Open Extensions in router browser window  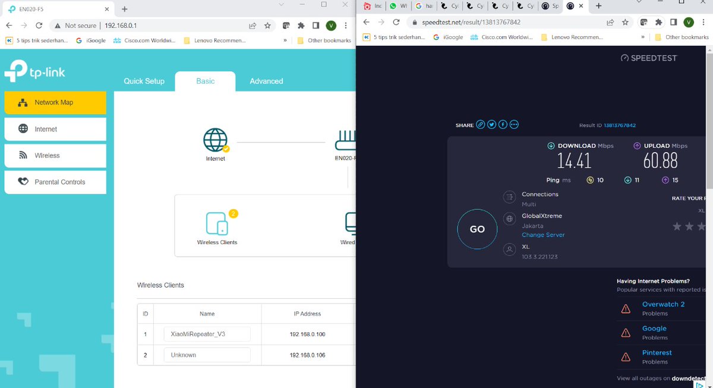tap(301, 26)
